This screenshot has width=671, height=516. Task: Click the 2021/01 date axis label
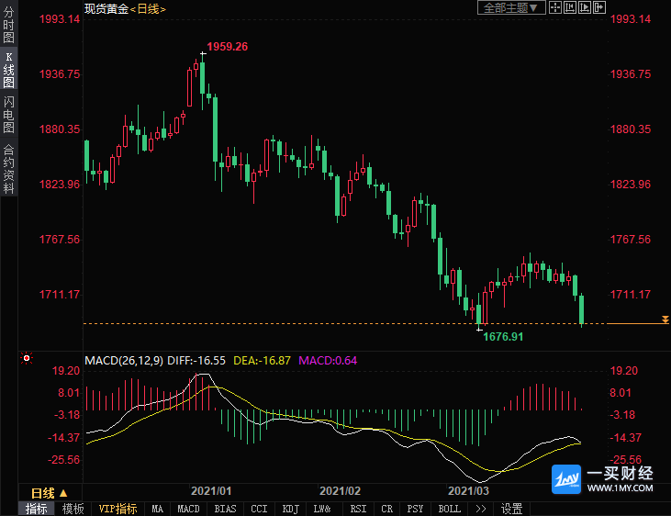211,490
